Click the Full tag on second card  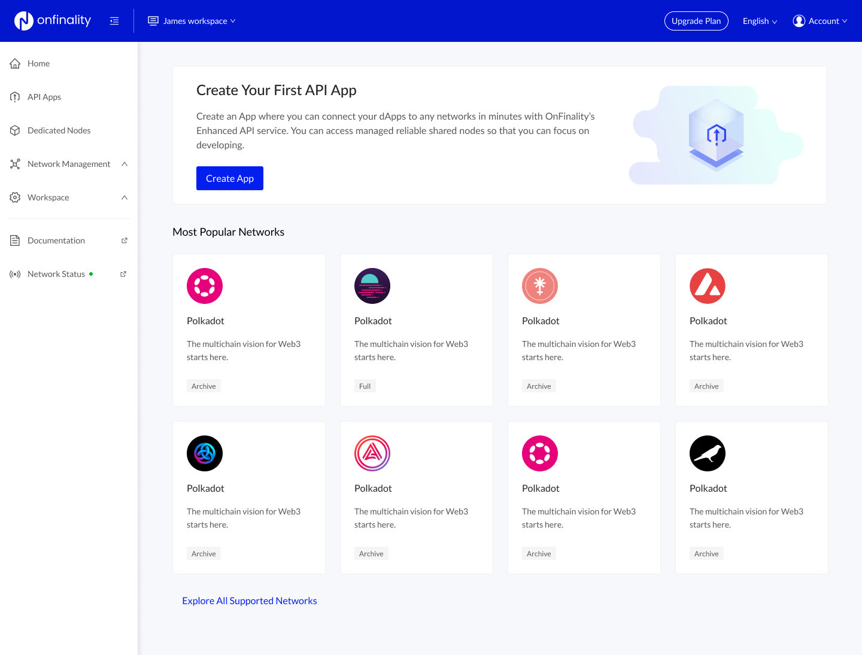pos(365,386)
